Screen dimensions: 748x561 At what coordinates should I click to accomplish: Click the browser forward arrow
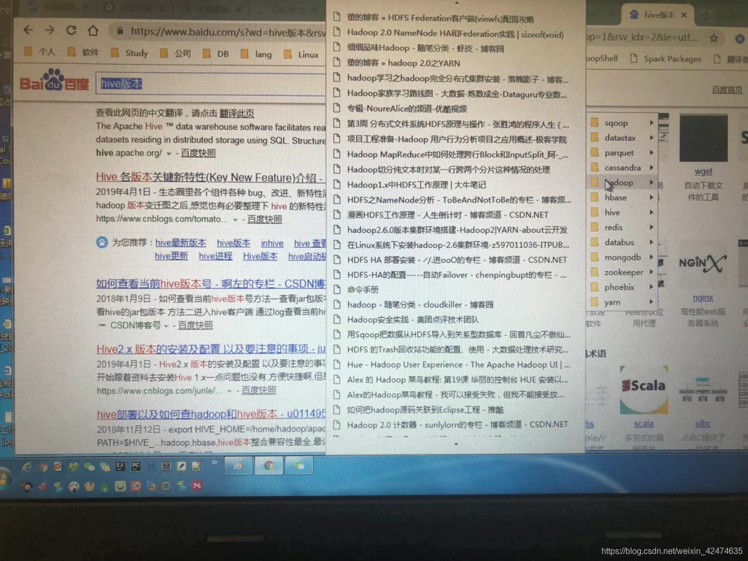[49, 30]
